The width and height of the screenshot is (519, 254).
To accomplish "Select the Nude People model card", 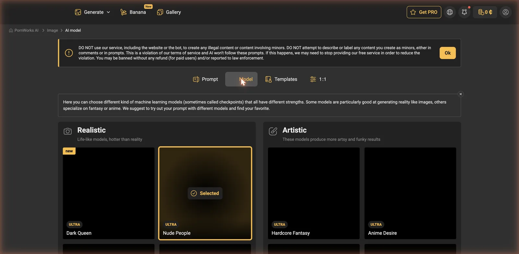I will tap(205, 193).
